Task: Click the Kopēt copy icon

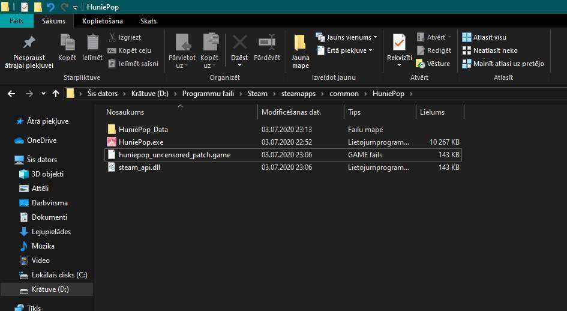Action: (x=67, y=47)
